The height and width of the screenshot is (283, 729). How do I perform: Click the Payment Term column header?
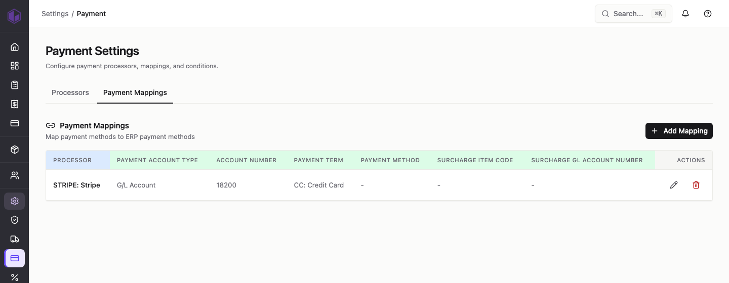tap(318, 160)
